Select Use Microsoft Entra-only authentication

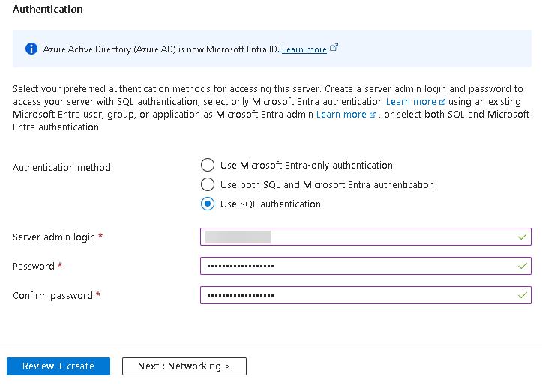[x=208, y=165]
